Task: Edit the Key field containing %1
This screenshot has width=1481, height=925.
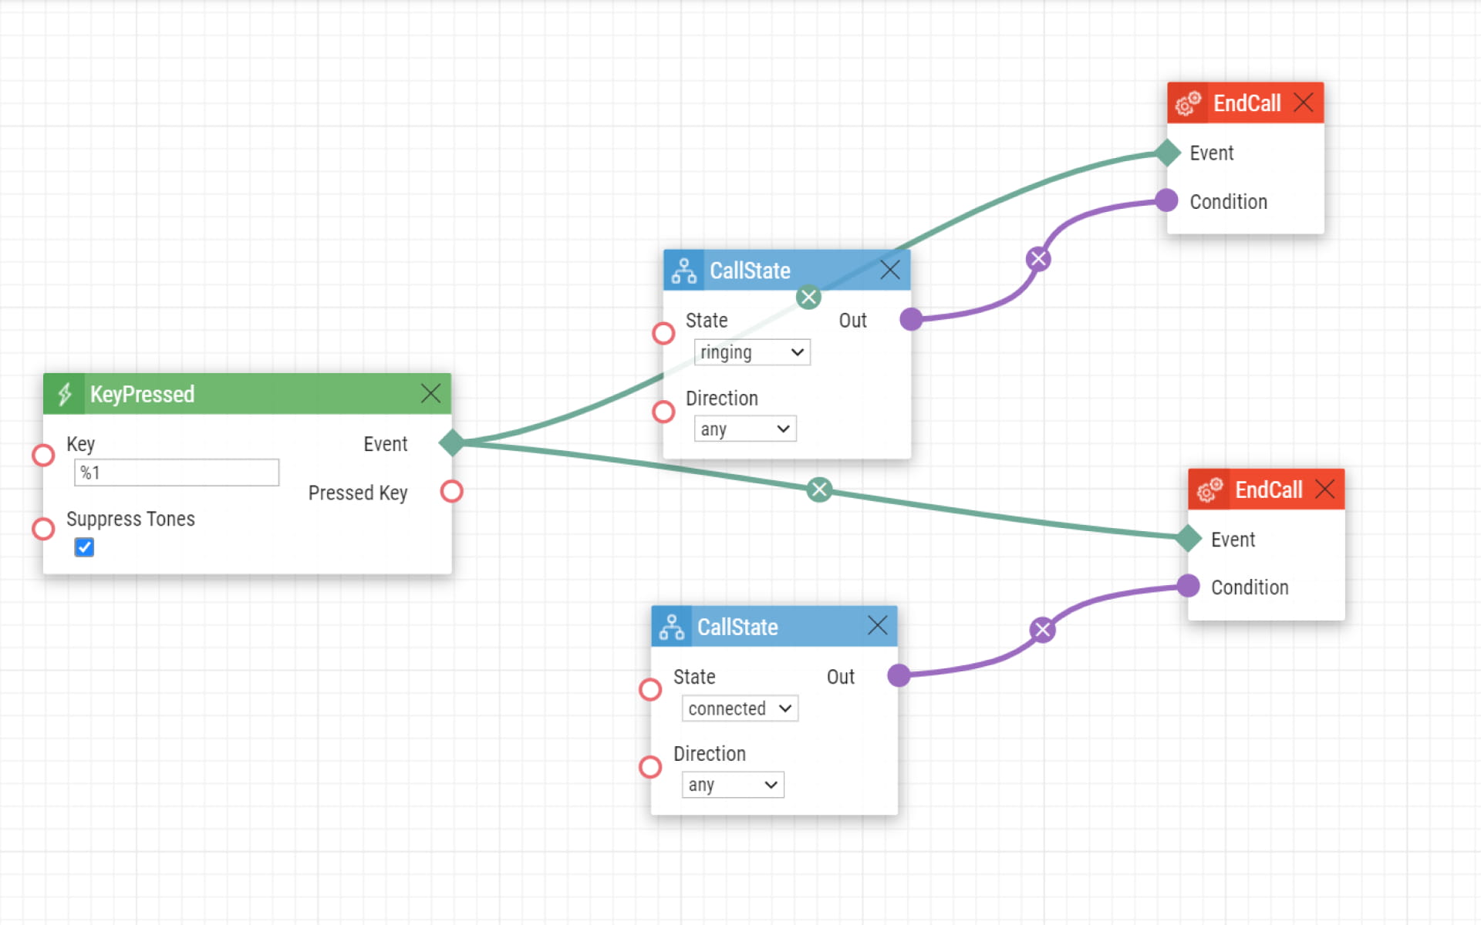Action: (x=177, y=473)
